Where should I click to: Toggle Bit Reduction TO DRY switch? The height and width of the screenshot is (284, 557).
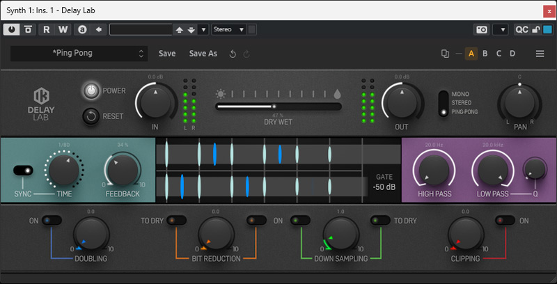pos(177,221)
